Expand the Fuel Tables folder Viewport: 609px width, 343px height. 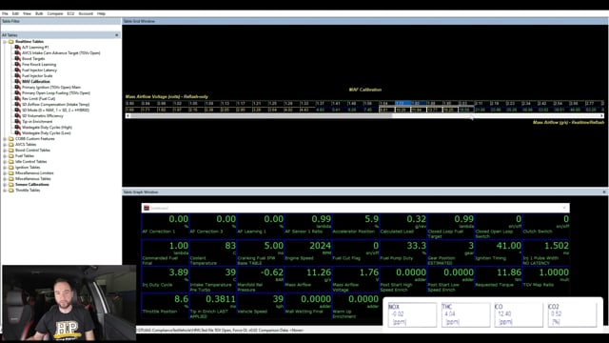pos(5,156)
